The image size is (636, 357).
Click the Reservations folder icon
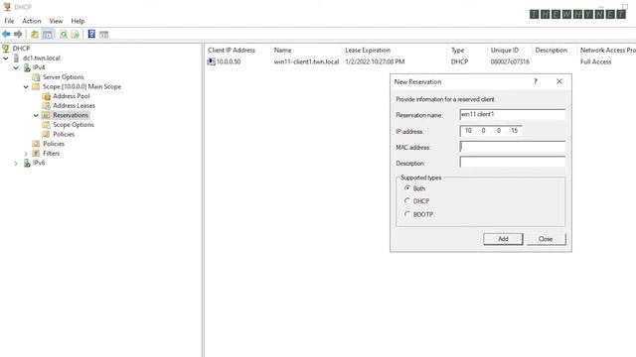(x=47, y=115)
